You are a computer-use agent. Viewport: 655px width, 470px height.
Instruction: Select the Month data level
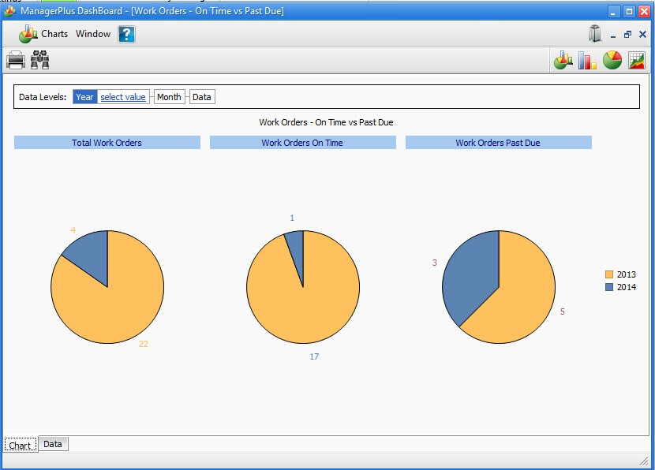(169, 97)
